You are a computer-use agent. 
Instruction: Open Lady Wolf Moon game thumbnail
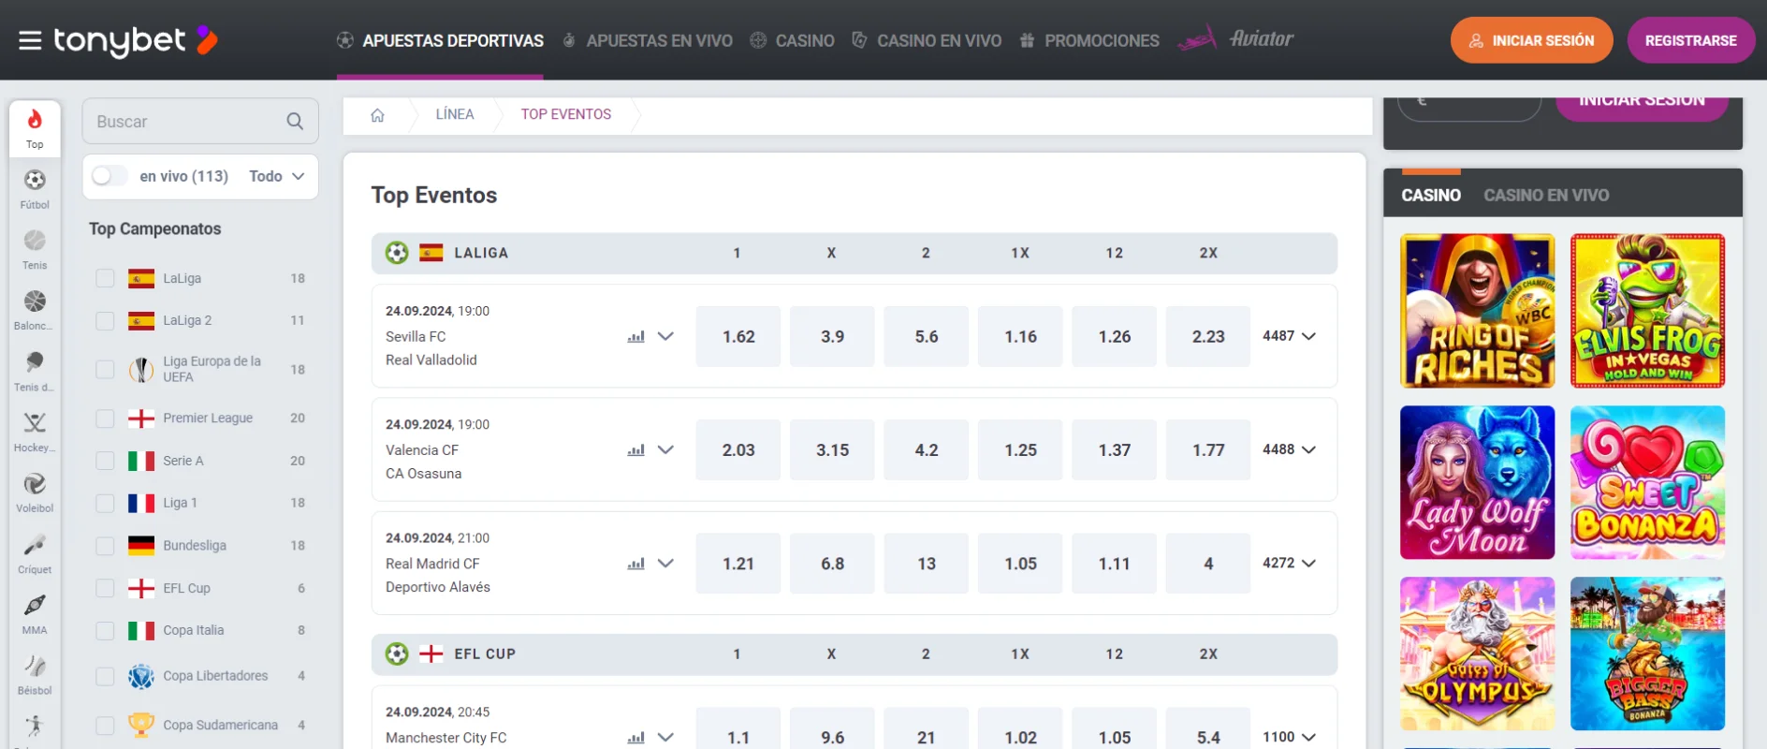(1477, 482)
